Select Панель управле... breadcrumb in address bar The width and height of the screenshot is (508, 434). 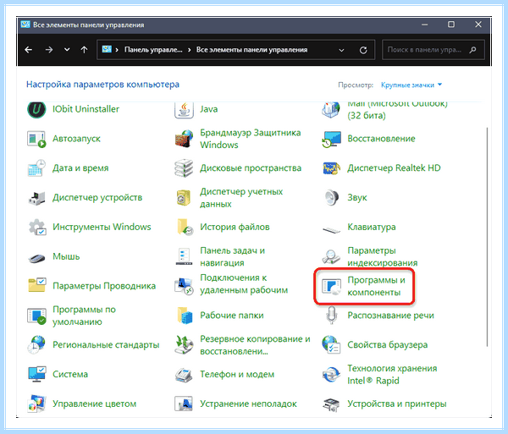tap(153, 50)
